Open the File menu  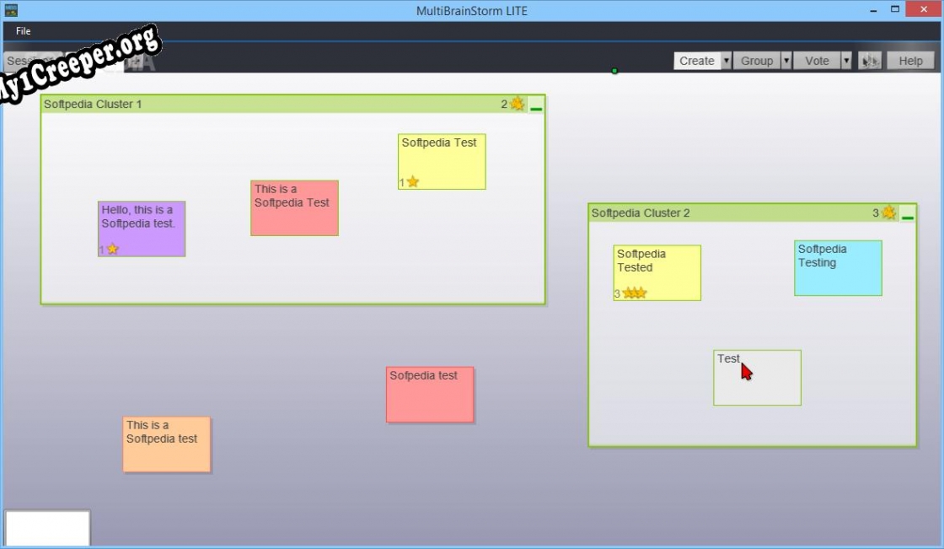pos(24,31)
